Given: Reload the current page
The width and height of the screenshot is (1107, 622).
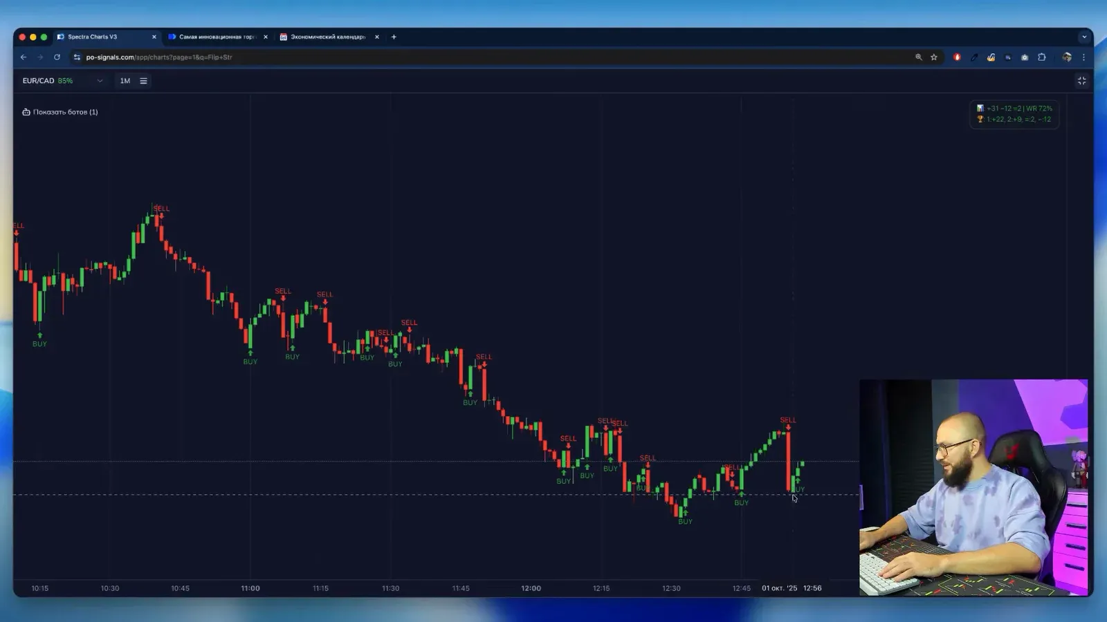Looking at the screenshot, I should (x=57, y=57).
